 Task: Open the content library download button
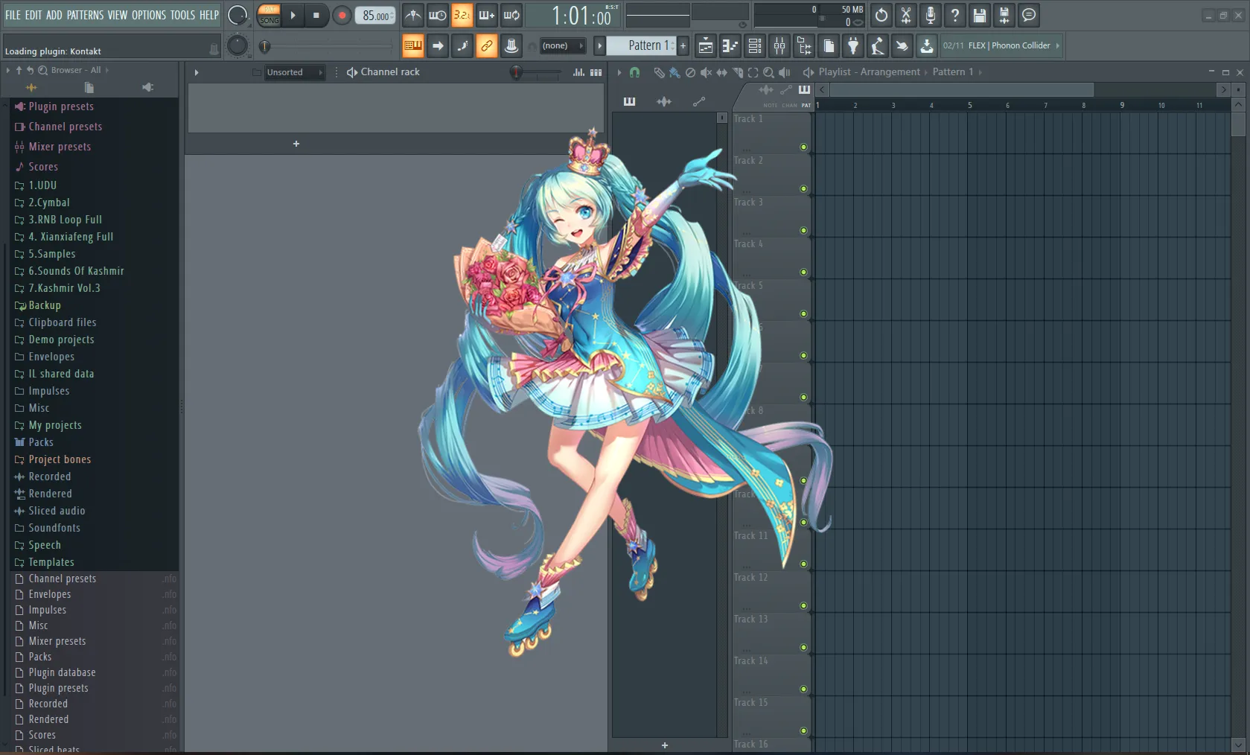click(927, 46)
